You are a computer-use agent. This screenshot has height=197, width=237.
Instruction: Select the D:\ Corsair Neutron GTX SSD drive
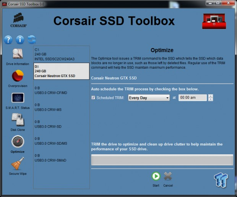(62, 71)
